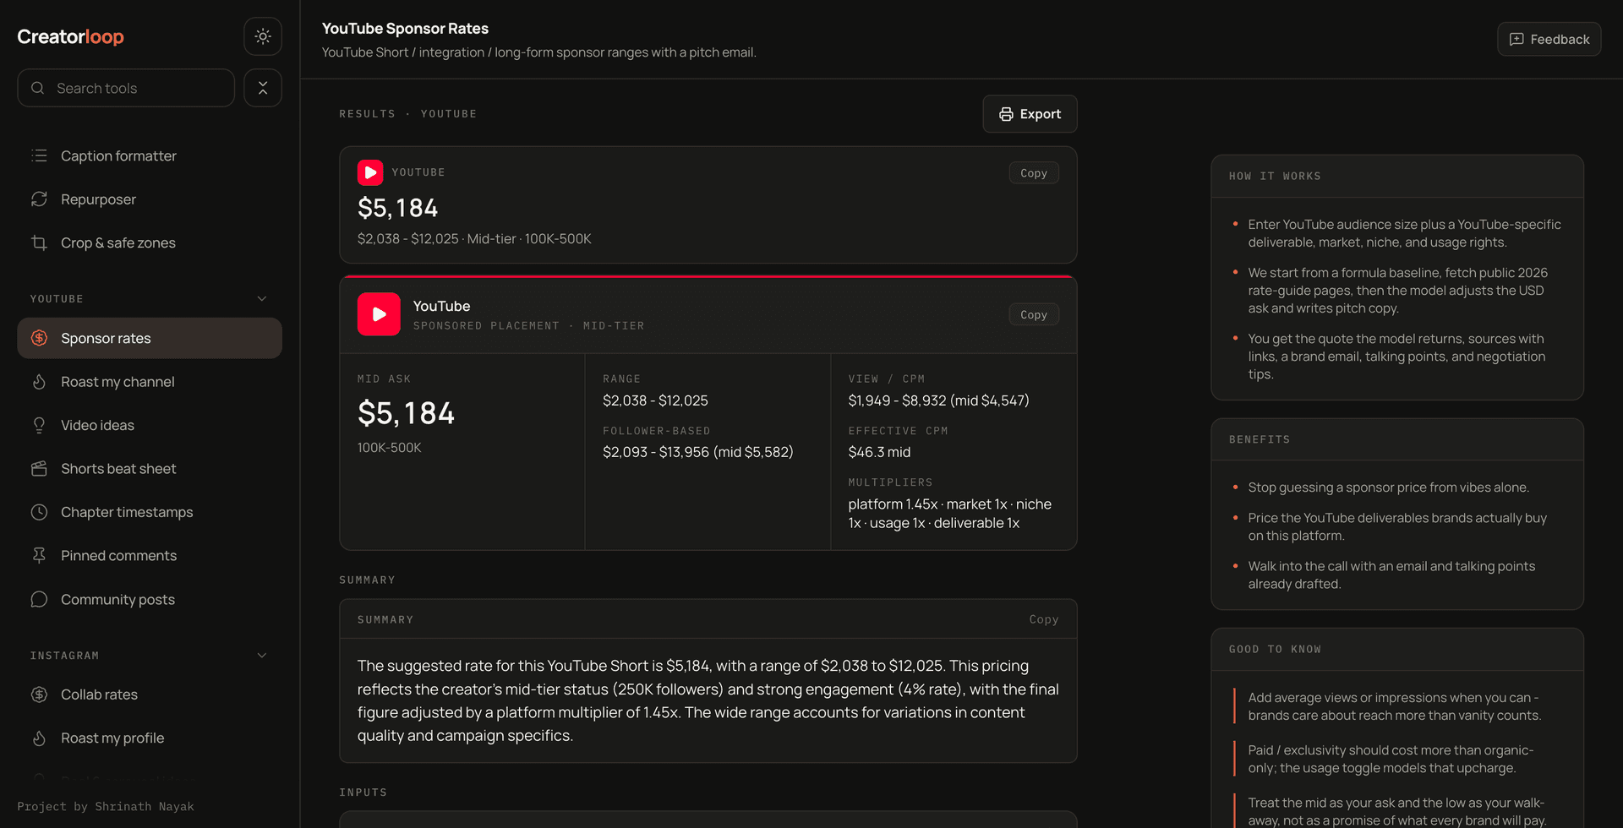Click the Collab rates dollar icon
The height and width of the screenshot is (828, 1623).
[39, 695]
